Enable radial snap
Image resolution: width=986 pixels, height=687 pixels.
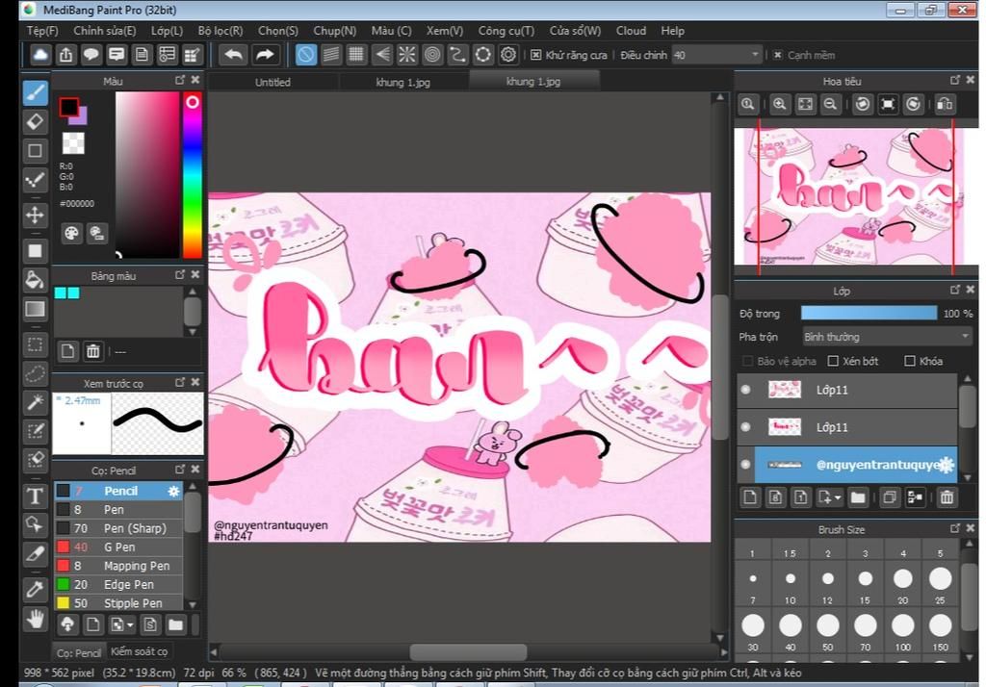pos(407,55)
